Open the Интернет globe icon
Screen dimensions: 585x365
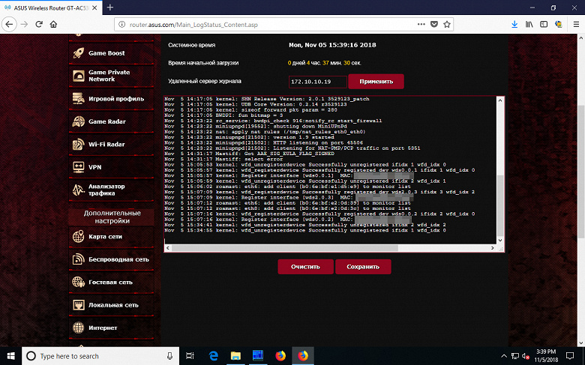pyautogui.click(x=78, y=328)
